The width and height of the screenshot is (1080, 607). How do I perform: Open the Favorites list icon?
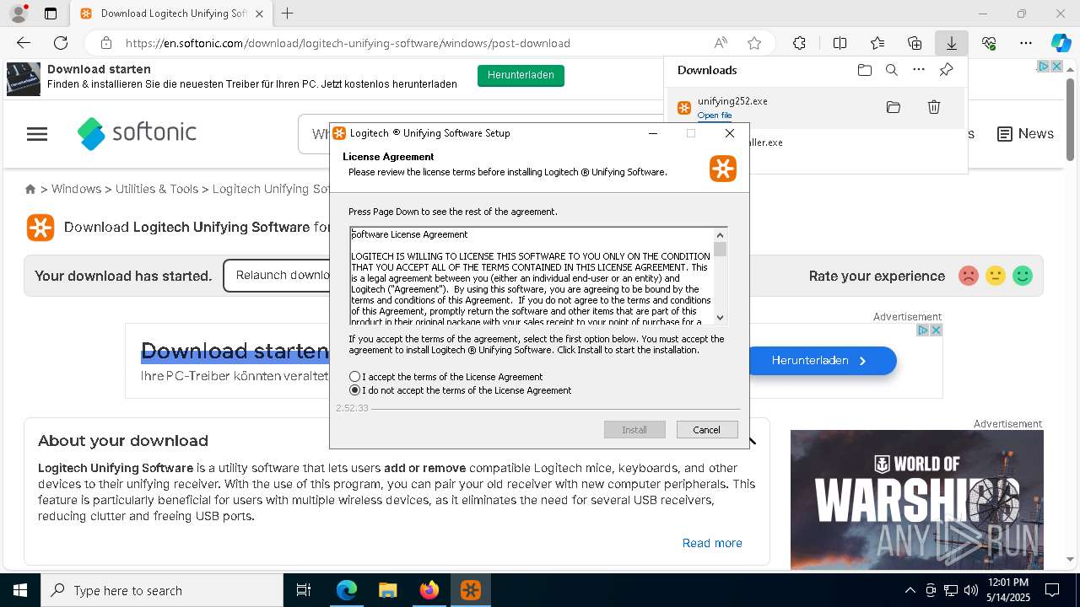pos(877,43)
